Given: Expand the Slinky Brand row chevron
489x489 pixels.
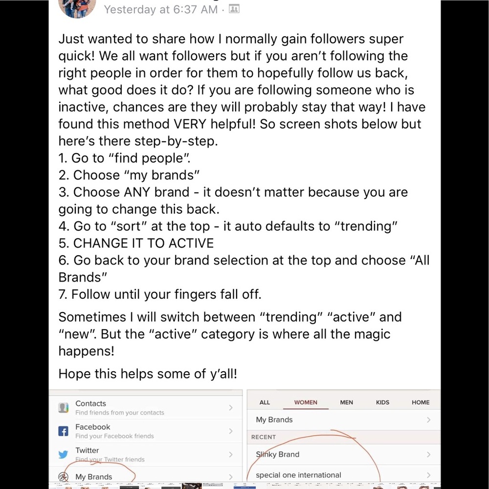Looking at the screenshot, I should tap(428, 454).
